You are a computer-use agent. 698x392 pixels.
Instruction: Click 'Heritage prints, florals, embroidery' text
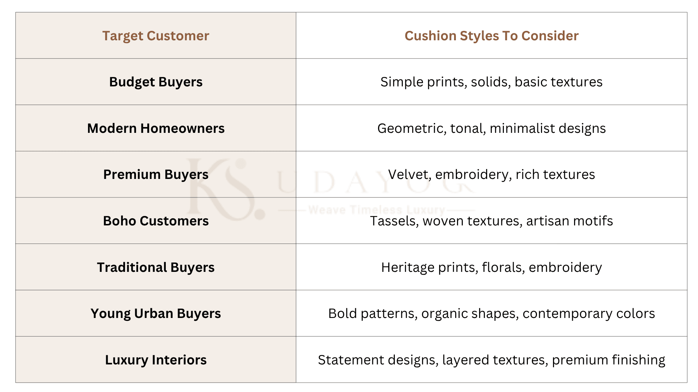(492, 268)
